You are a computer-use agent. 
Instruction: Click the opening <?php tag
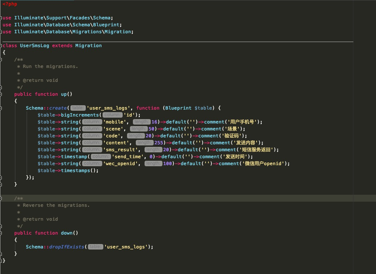[x=10, y=4]
